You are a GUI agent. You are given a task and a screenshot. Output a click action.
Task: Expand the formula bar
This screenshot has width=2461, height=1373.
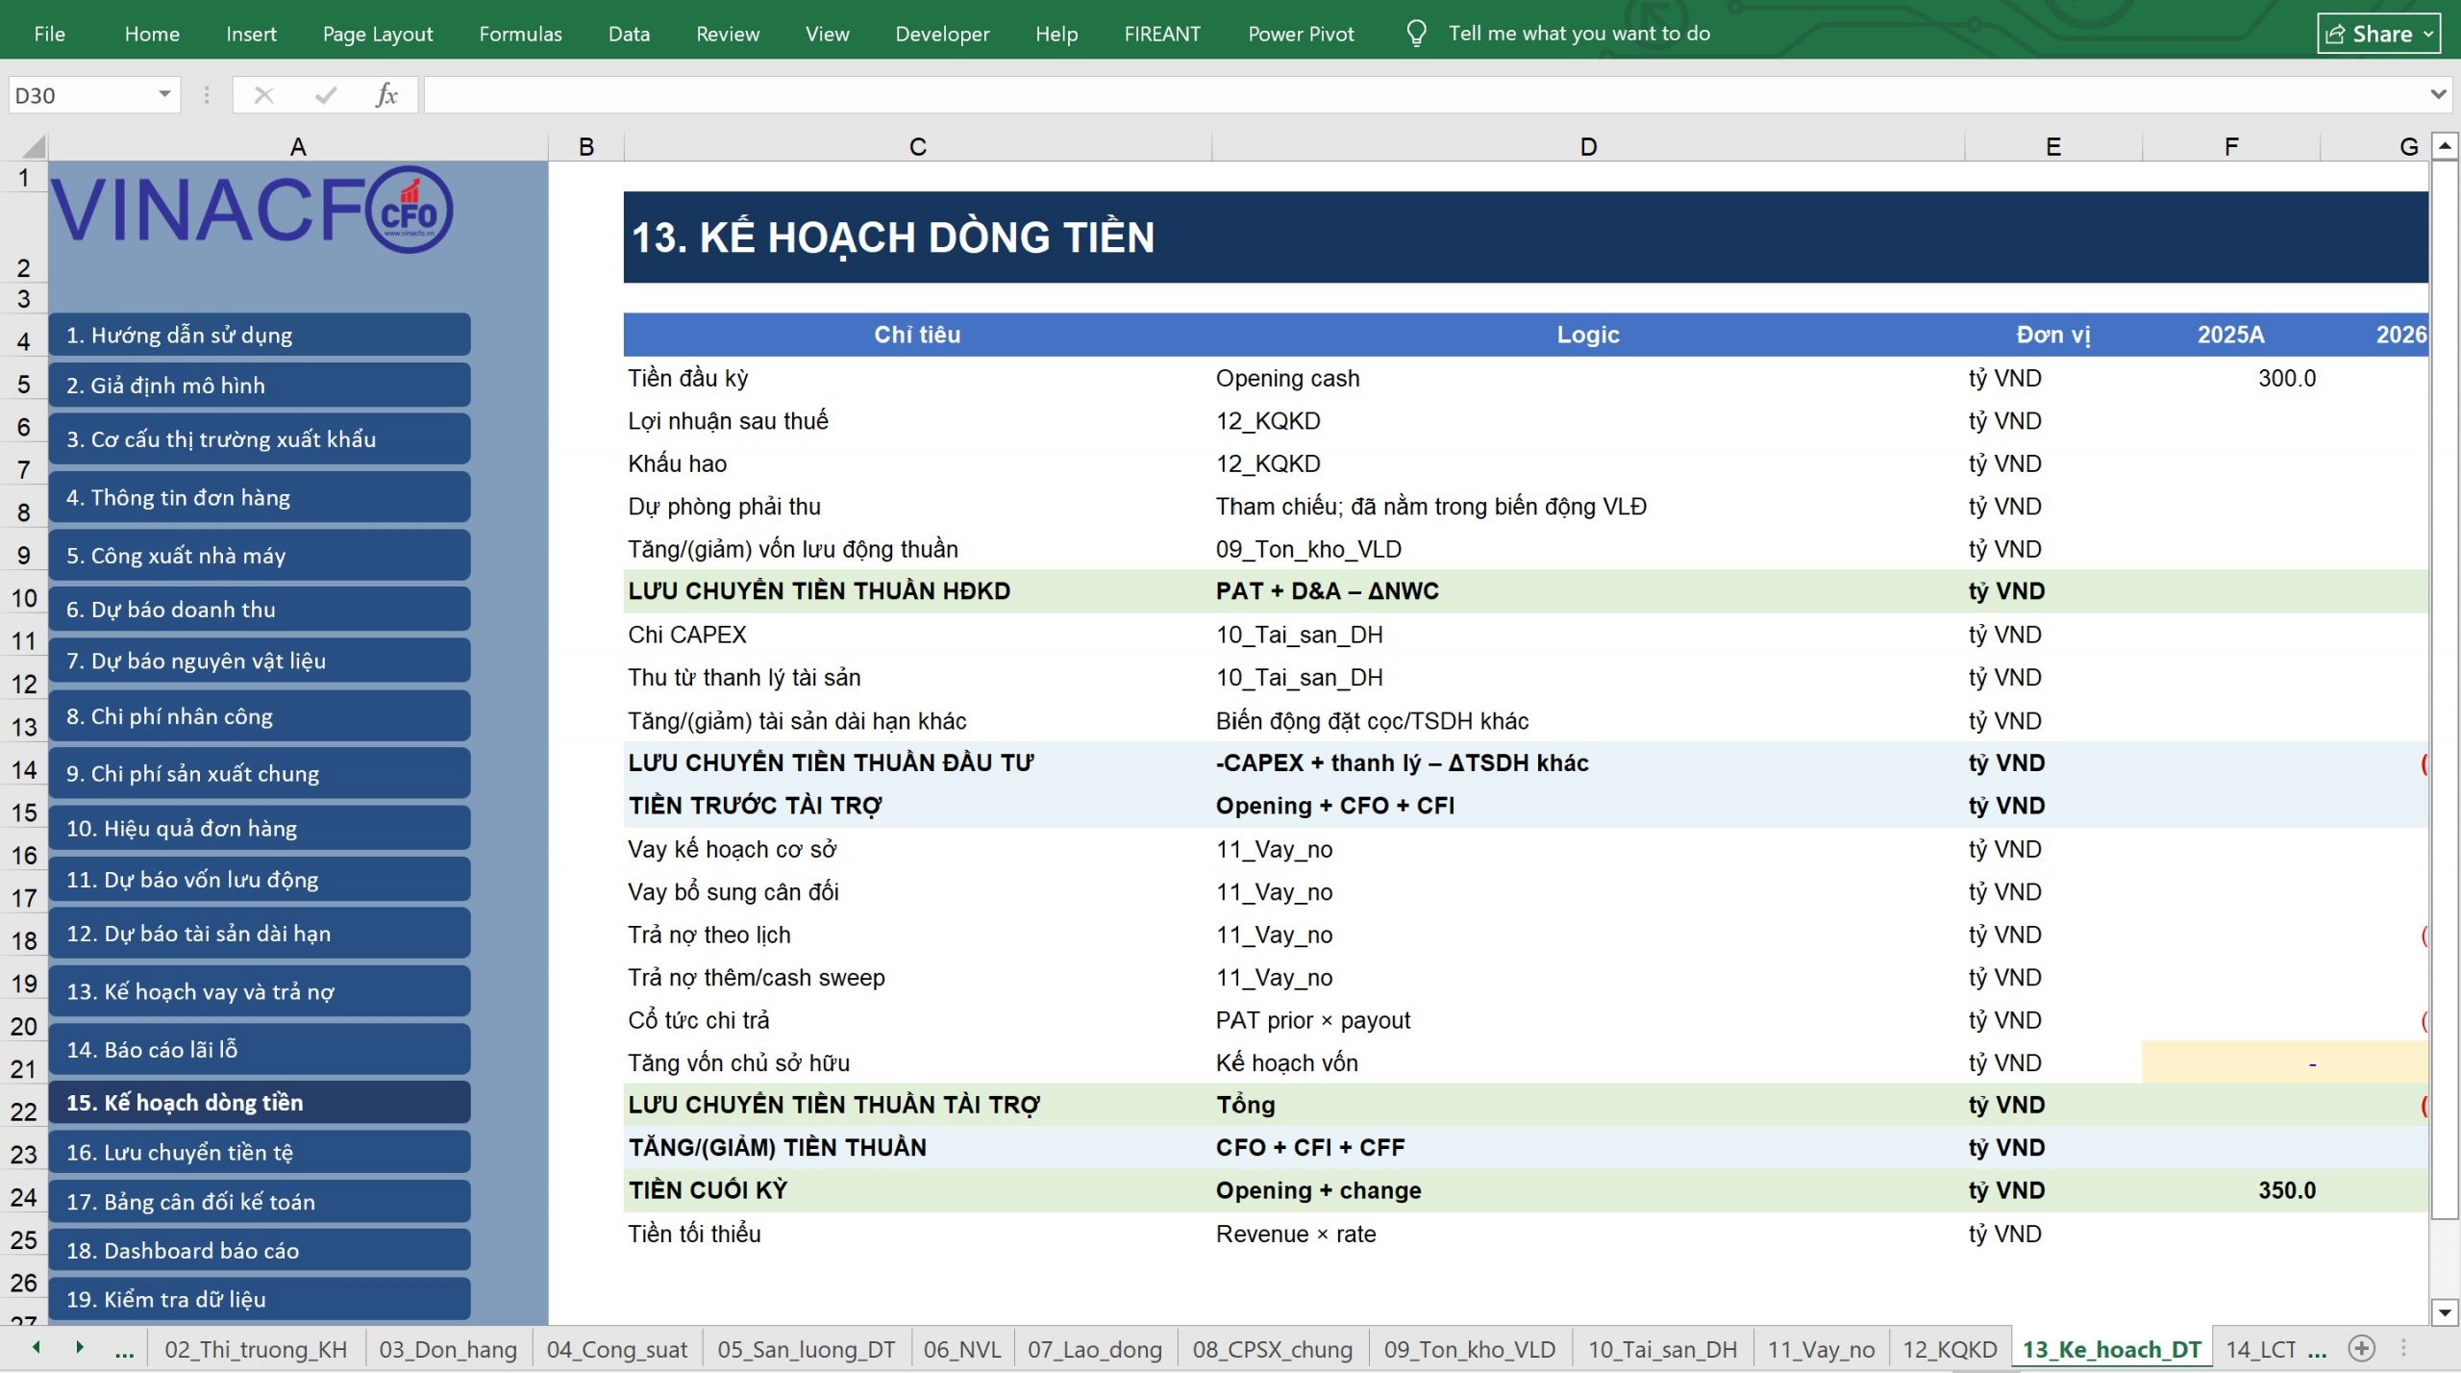2437,94
